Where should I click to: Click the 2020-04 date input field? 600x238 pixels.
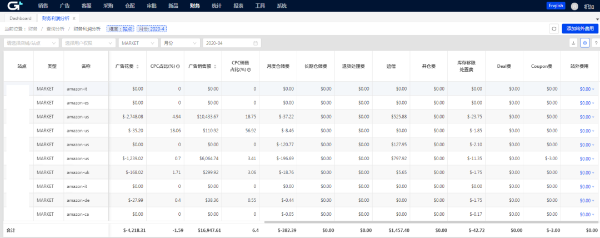click(x=232, y=43)
